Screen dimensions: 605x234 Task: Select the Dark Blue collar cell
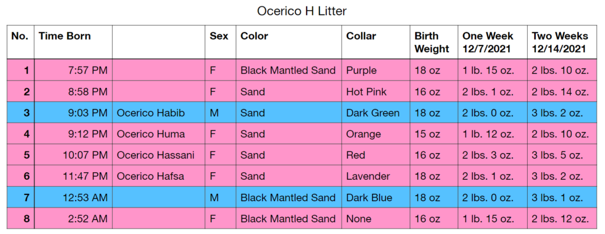coord(376,197)
